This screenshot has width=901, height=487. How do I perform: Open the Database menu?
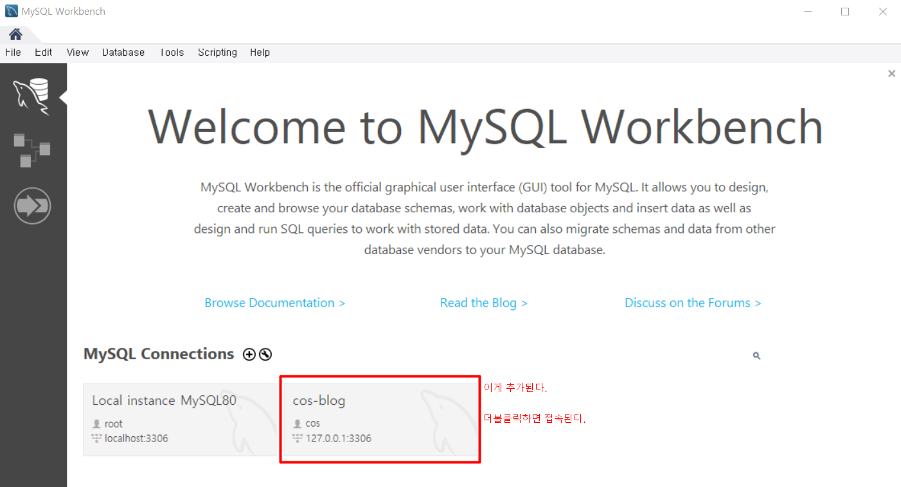pyautogui.click(x=123, y=53)
